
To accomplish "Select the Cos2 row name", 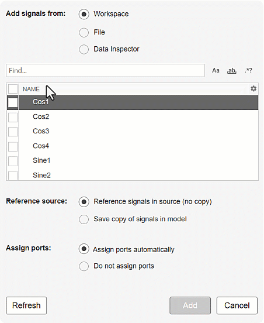I will click(x=41, y=117).
